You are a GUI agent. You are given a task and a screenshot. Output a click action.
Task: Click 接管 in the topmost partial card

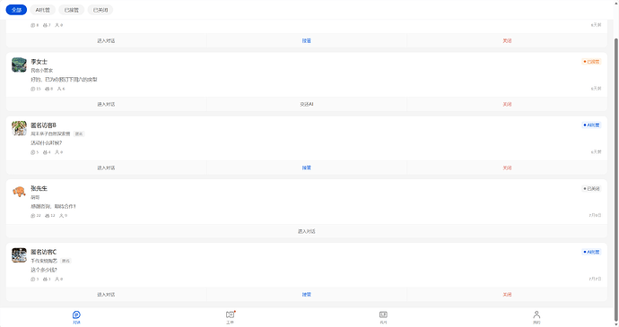tap(307, 40)
